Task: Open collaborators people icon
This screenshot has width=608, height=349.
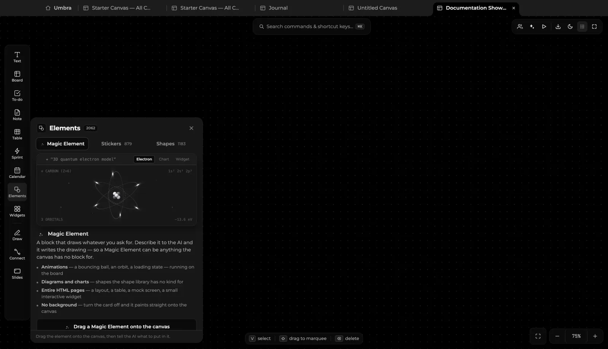Action: (x=520, y=27)
